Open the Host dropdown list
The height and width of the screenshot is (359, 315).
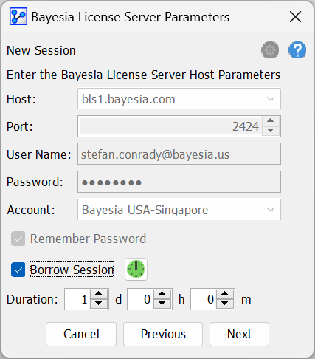pyautogui.click(x=271, y=99)
